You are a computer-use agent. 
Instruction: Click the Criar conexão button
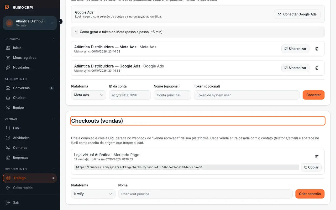pos(310,194)
